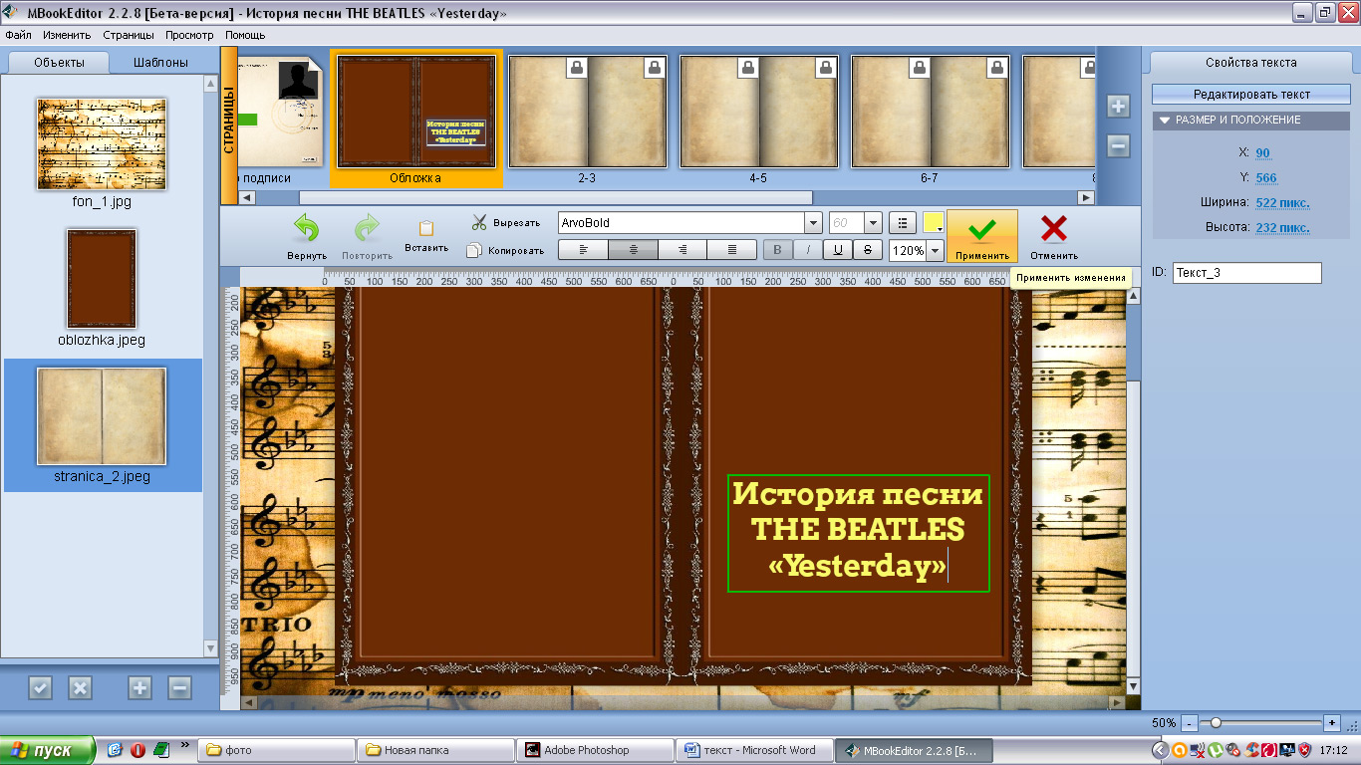The height and width of the screenshot is (765, 1361).
Task: Cancel edits with red X Отменить
Action: tap(1053, 236)
